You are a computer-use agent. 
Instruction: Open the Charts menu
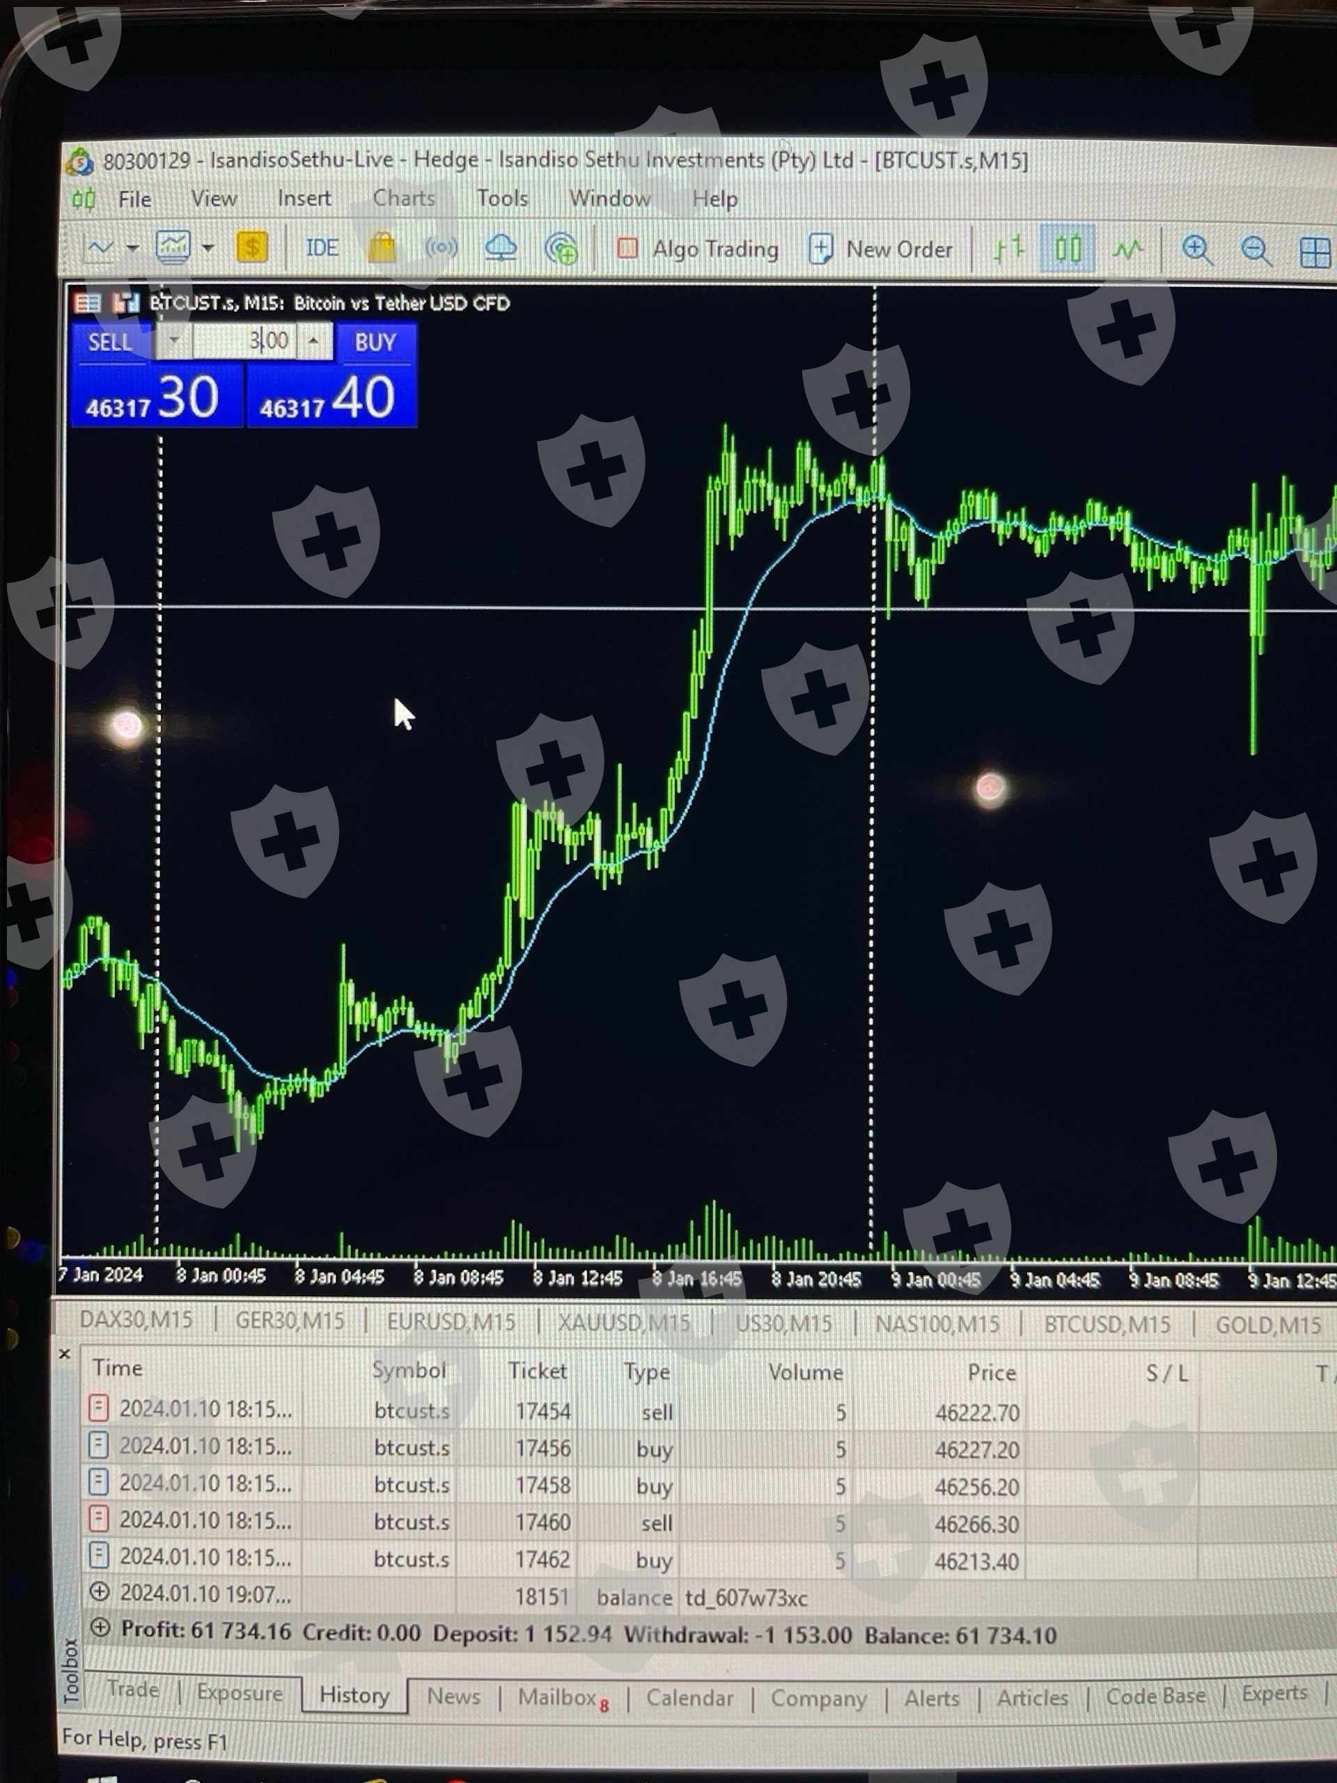pos(403,198)
